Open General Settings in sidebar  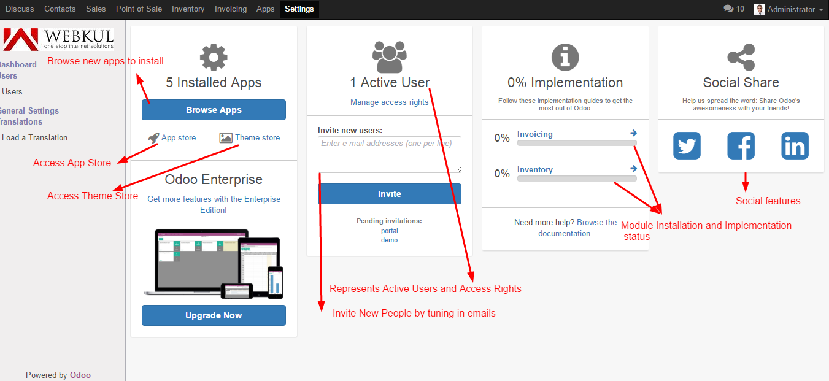tap(28, 110)
